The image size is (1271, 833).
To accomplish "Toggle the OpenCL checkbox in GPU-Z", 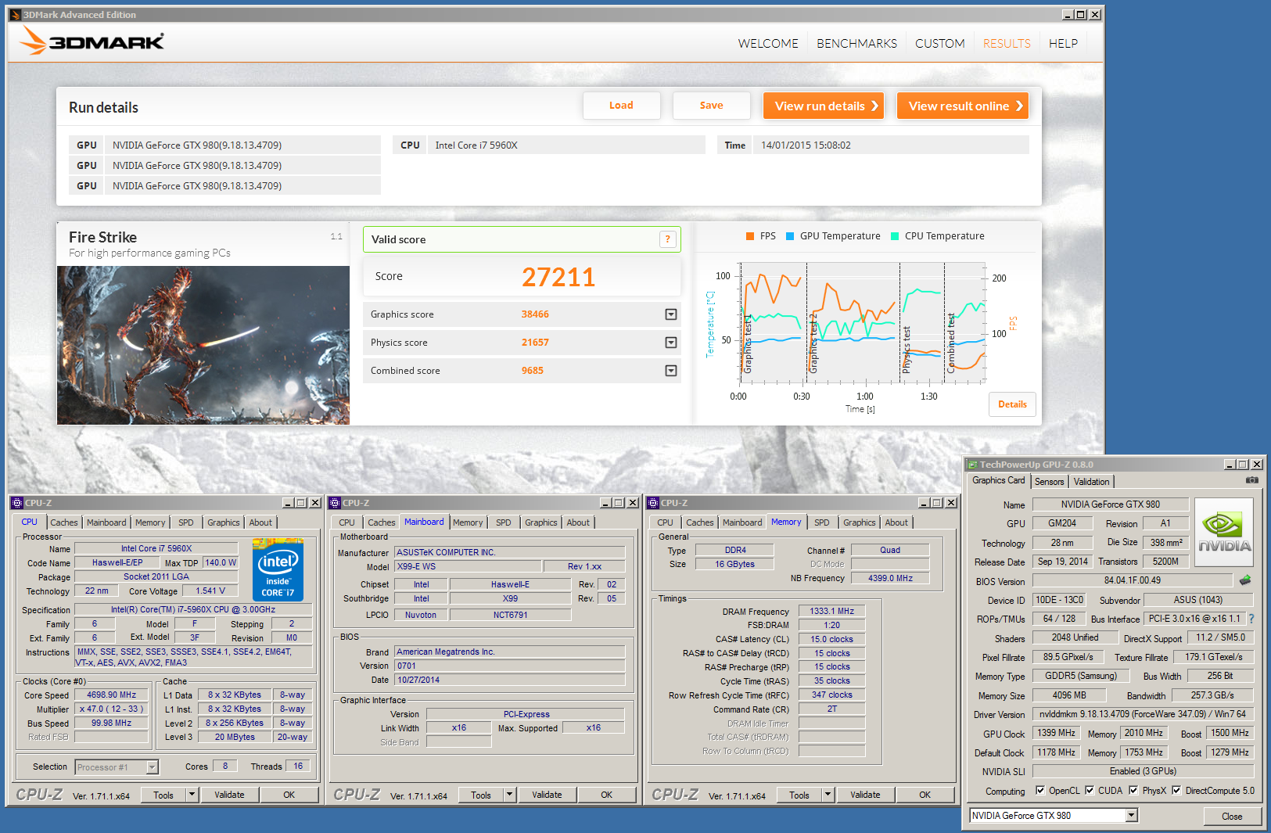I will [x=1040, y=790].
